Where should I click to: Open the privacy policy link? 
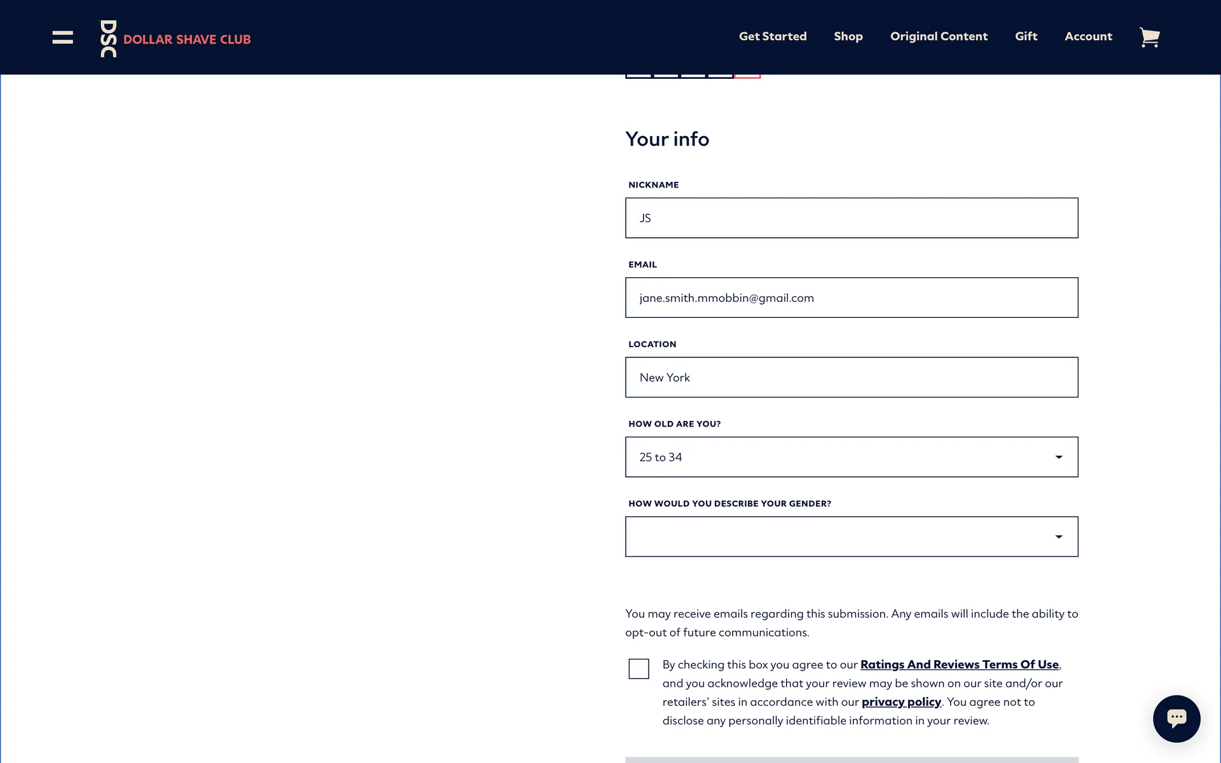901,702
